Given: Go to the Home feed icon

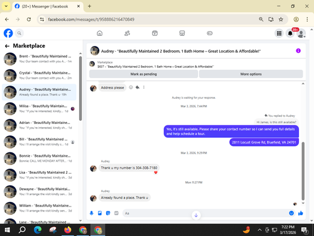Looking at the screenshot, I should coord(100,33).
